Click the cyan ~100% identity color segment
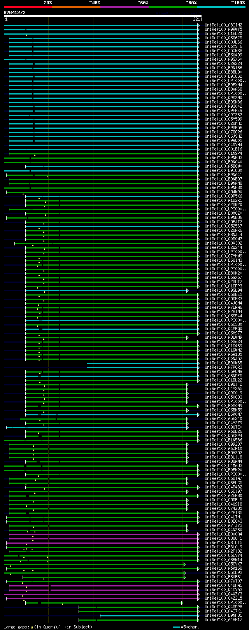249x630 pixels. point(221,7)
